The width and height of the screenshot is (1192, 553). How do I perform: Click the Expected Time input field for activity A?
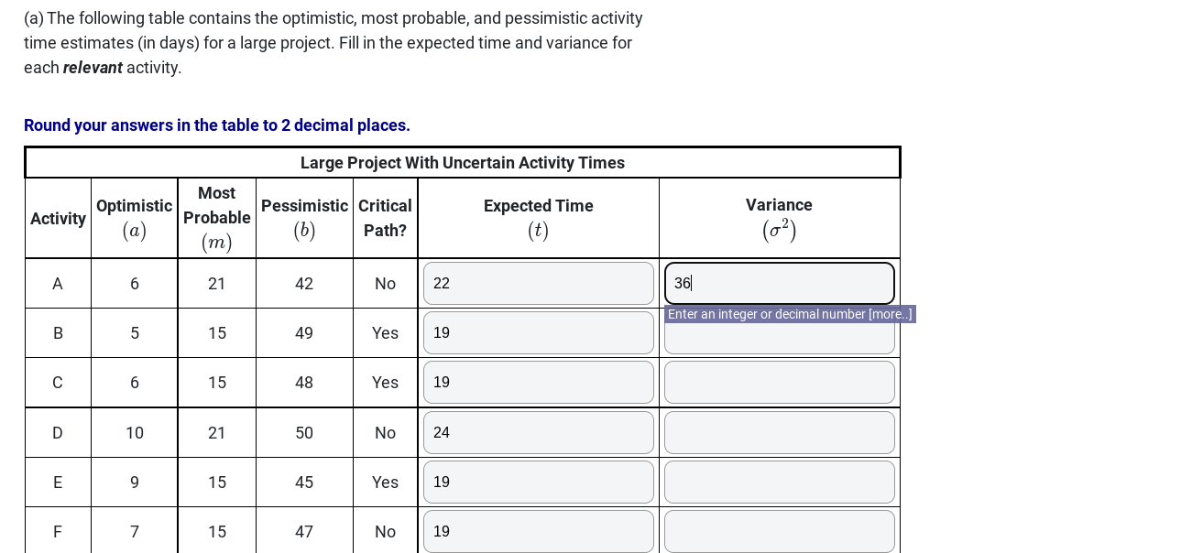538,283
